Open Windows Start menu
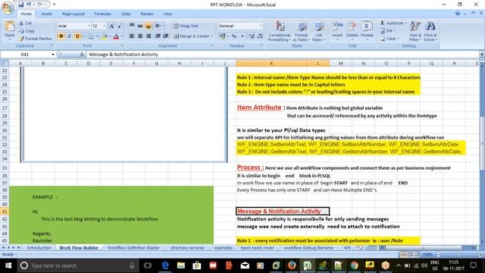This screenshot has width=485, height=273. [x=8, y=265]
